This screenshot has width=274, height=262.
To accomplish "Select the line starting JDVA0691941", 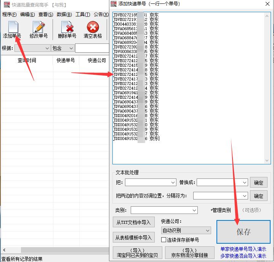I will (136, 93).
